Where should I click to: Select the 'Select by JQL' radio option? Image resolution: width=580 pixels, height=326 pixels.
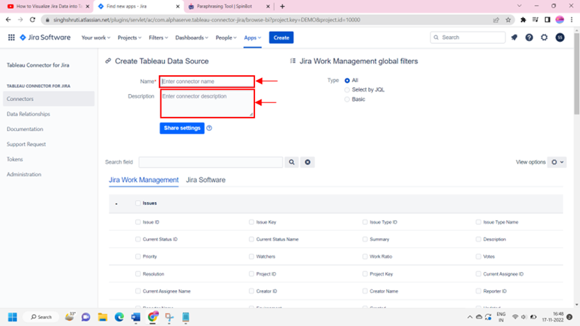[347, 90]
